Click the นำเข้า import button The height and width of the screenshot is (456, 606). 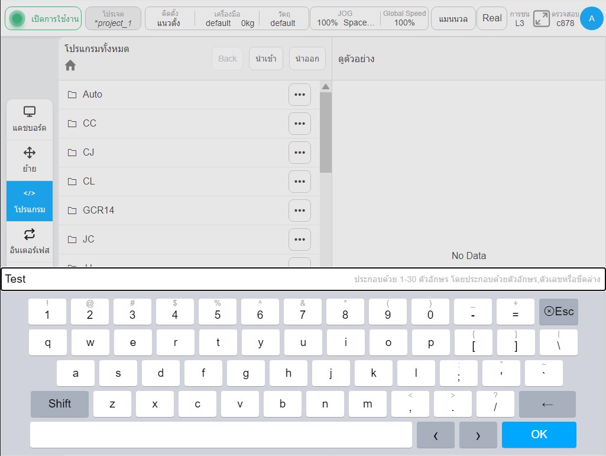[x=266, y=59]
